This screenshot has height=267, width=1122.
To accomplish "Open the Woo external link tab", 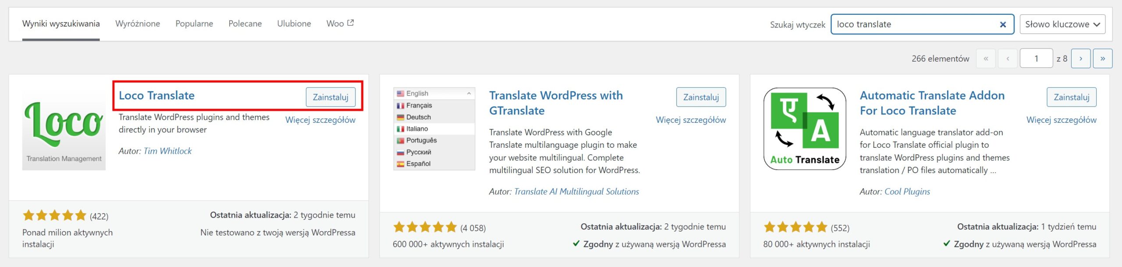I will 340,24.
